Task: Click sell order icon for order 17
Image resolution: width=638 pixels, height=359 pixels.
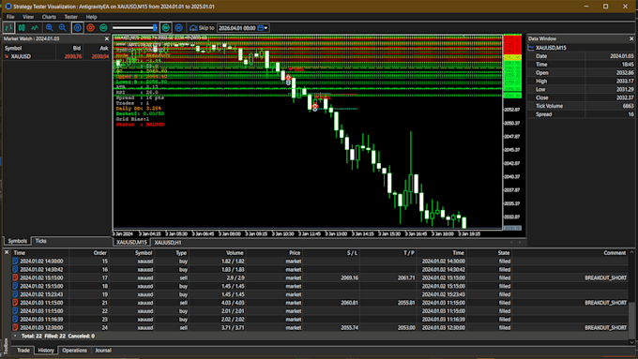Action: tap(15, 278)
